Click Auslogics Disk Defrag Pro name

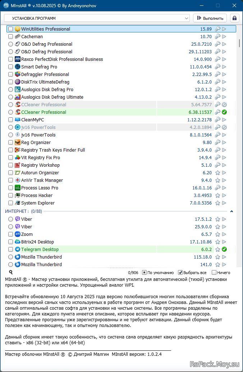click(x=47, y=89)
